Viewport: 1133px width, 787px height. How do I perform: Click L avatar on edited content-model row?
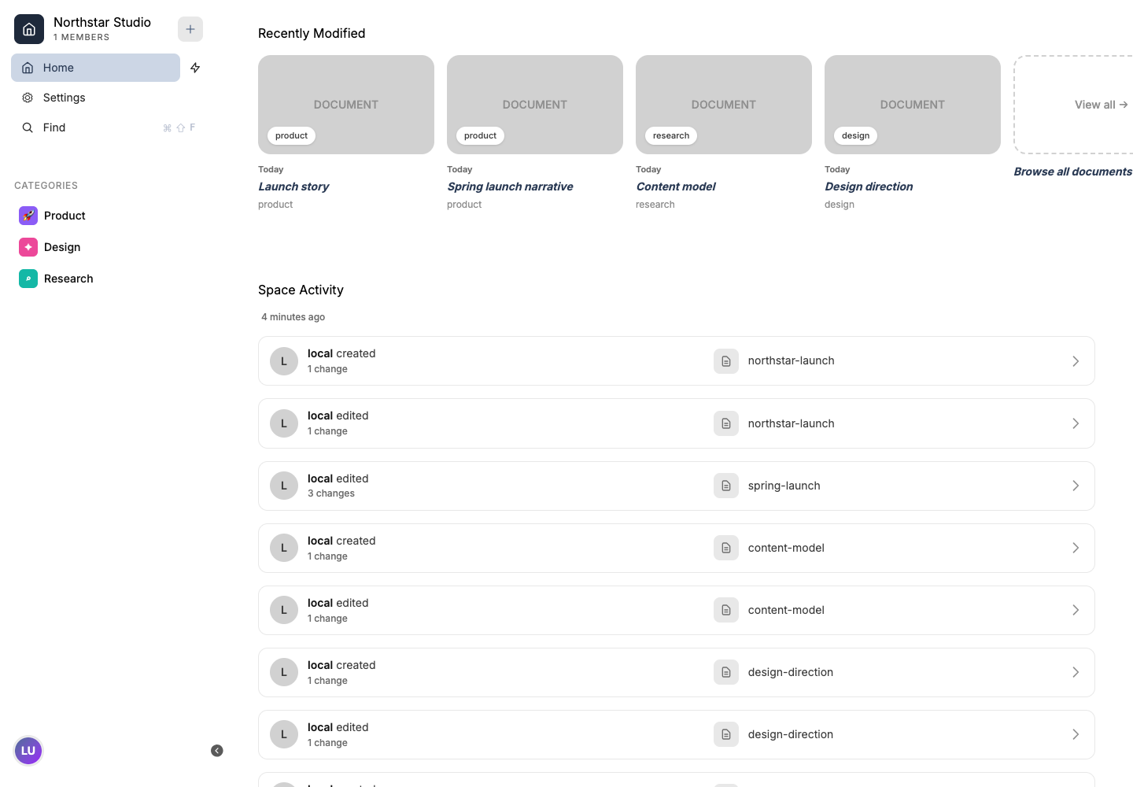[284, 610]
